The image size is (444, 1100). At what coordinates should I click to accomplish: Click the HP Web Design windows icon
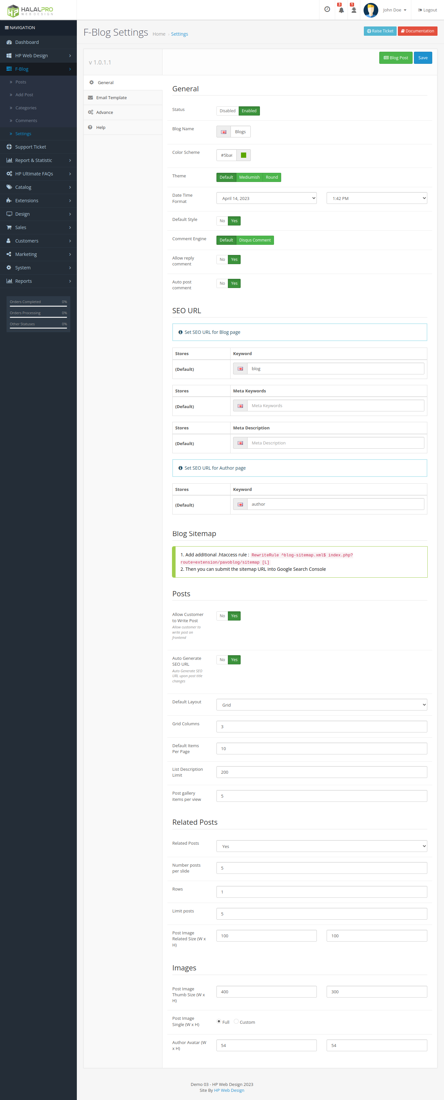pos(9,56)
